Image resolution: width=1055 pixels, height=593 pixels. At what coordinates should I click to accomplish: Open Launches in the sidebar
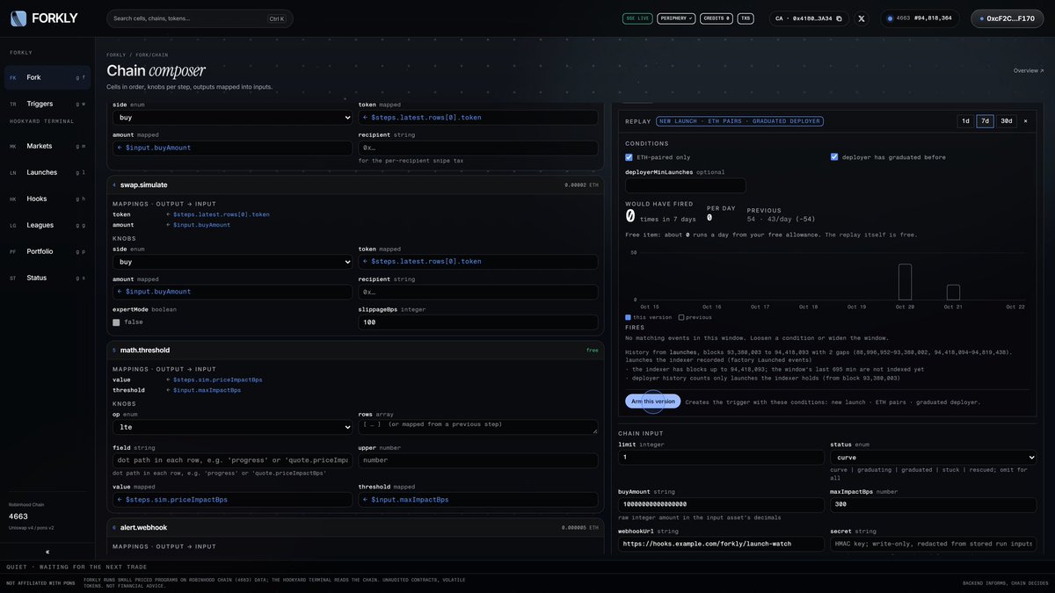[x=47, y=172]
